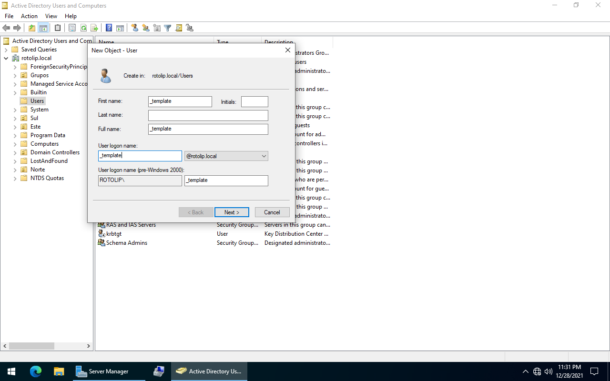The height and width of the screenshot is (381, 610).
Task: Click into the Last name field
Action: tap(208, 115)
